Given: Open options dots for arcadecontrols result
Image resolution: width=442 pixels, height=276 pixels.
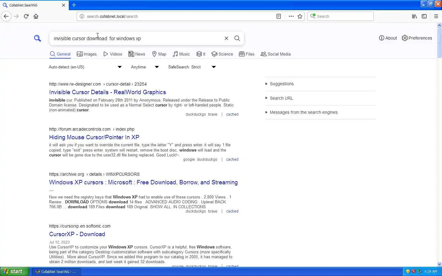Looking at the screenshot, I should click(222, 159).
